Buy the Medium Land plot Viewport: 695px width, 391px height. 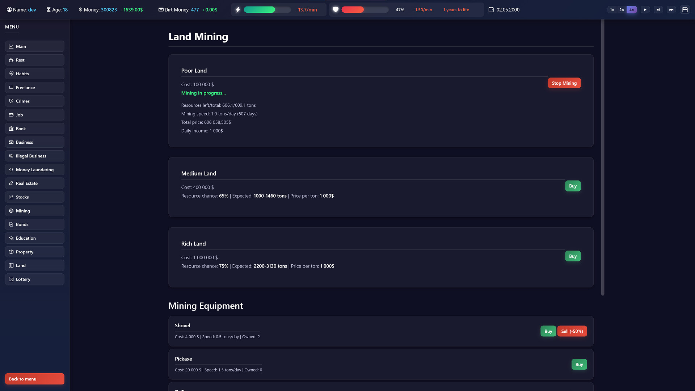click(573, 186)
